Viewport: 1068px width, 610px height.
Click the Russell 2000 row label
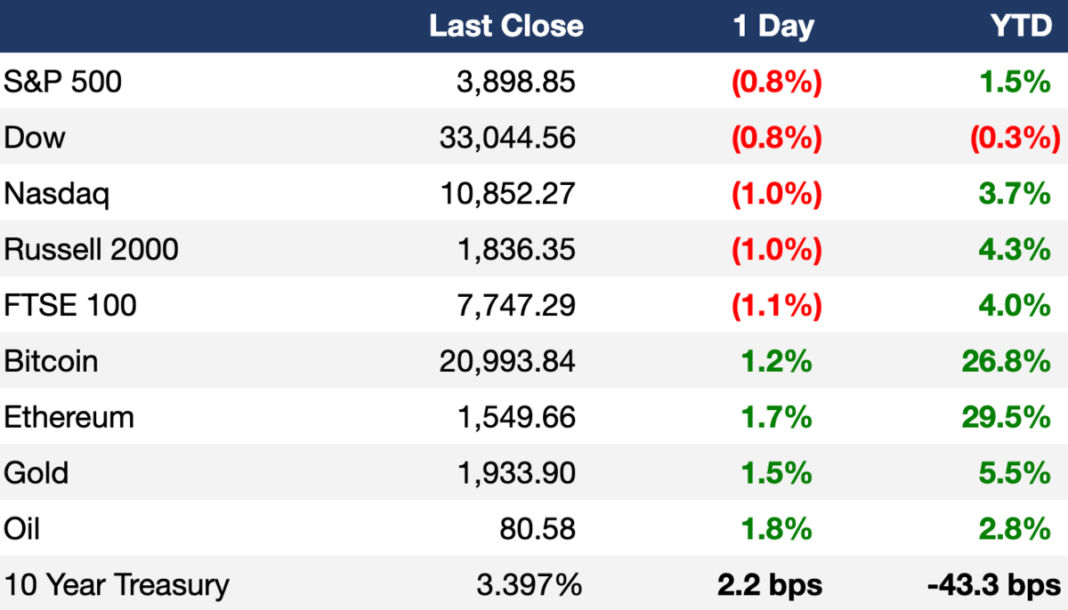tap(92, 250)
